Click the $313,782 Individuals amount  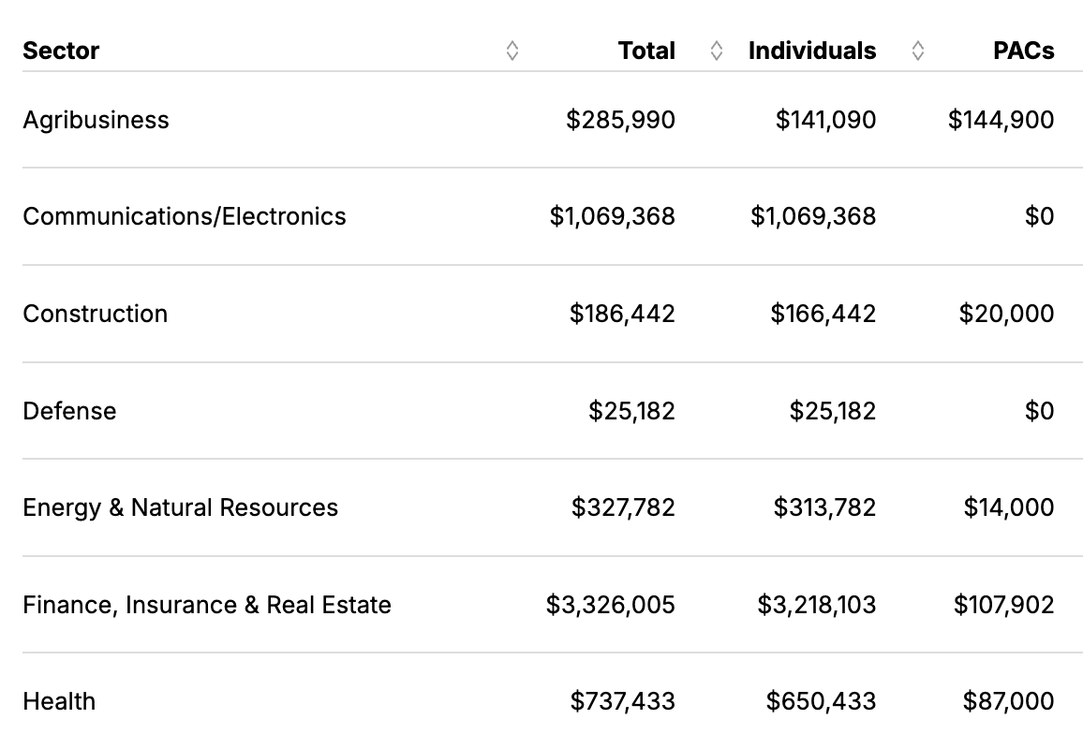[x=824, y=507]
